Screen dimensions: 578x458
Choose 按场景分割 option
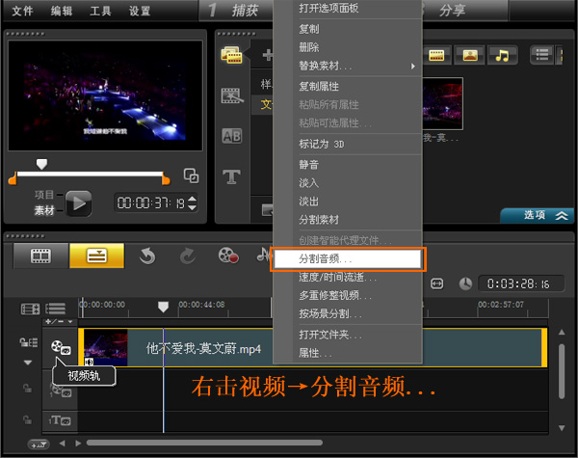(x=347, y=313)
